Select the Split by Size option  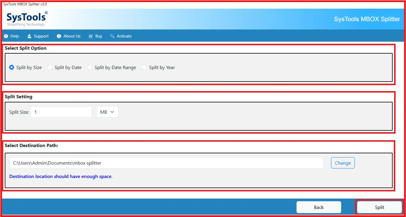[x=26, y=67]
